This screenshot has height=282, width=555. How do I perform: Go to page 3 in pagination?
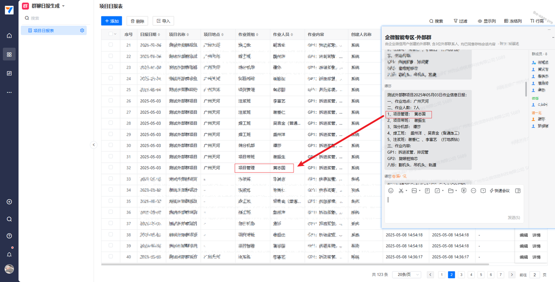pos(461,275)
